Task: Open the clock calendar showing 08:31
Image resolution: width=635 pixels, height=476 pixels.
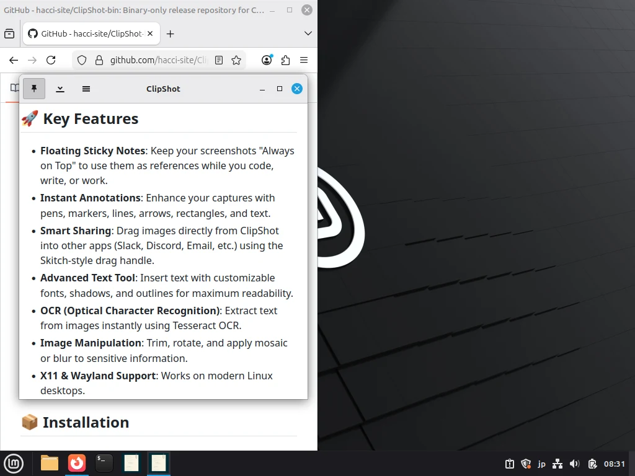Action: [x=615, y=464]
